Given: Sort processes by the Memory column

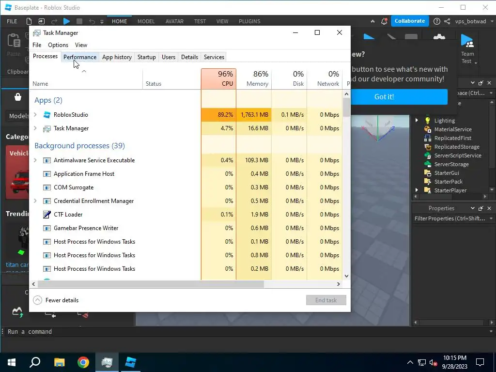Looking at the screenshot, I should [254, 79].
